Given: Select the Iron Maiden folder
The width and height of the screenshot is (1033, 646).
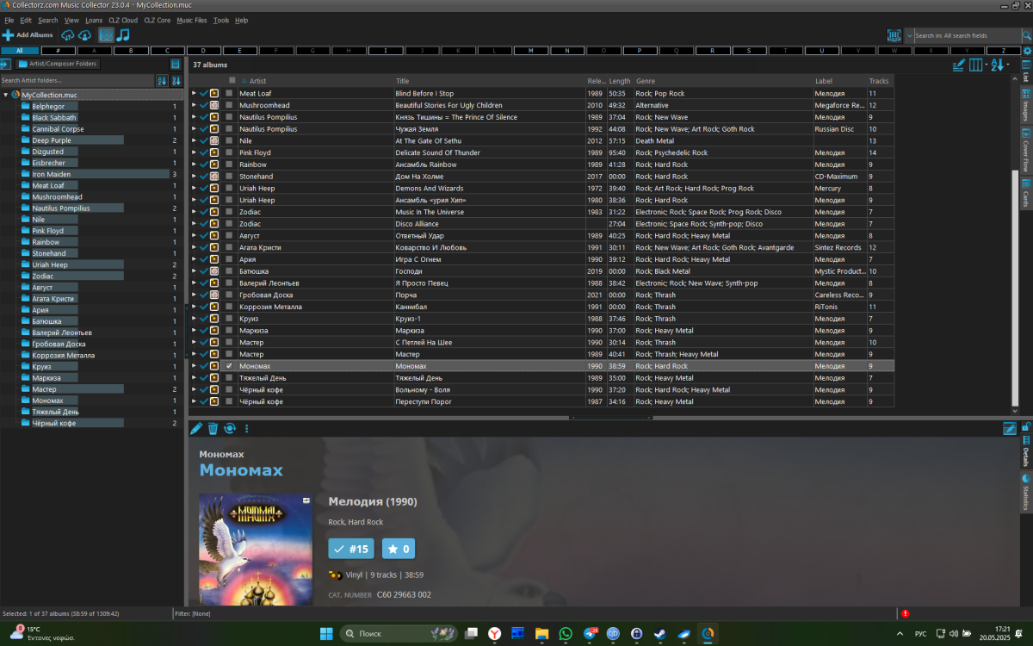Looking at the screenshot, I should [x=51, y=174].
